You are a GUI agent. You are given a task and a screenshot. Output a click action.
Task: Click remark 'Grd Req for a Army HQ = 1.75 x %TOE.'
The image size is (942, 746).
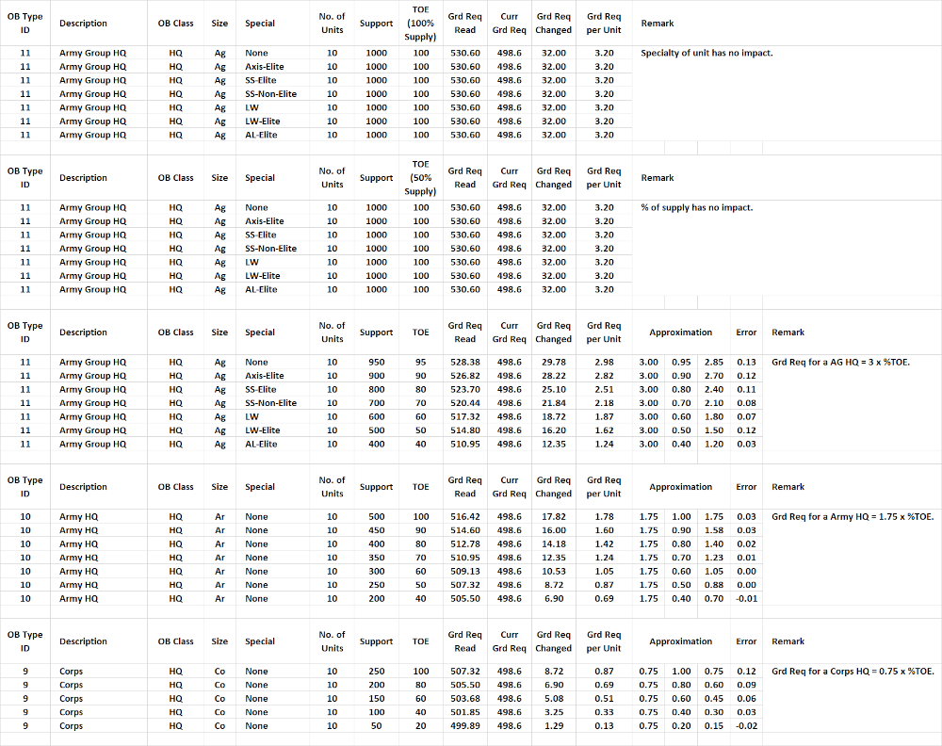(853, 516)
